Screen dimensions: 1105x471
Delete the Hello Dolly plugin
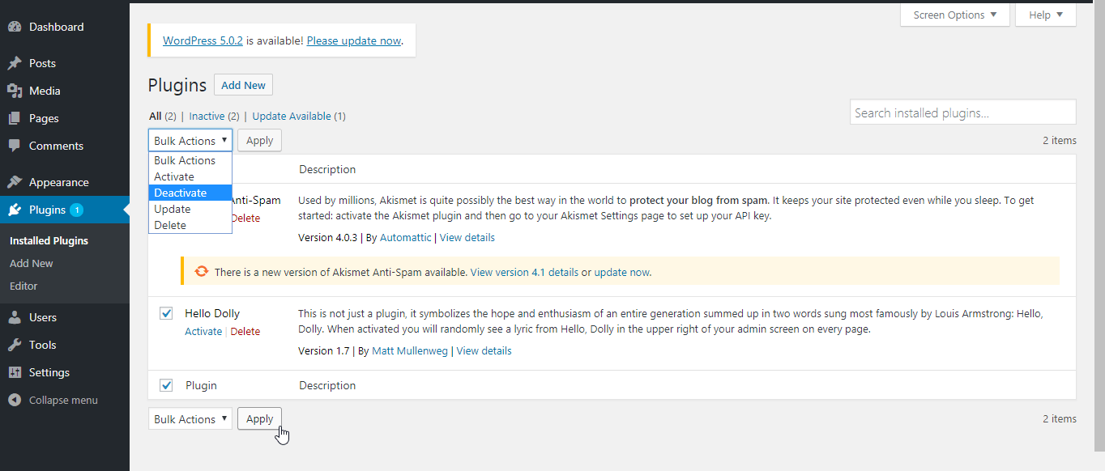(245, 332)
